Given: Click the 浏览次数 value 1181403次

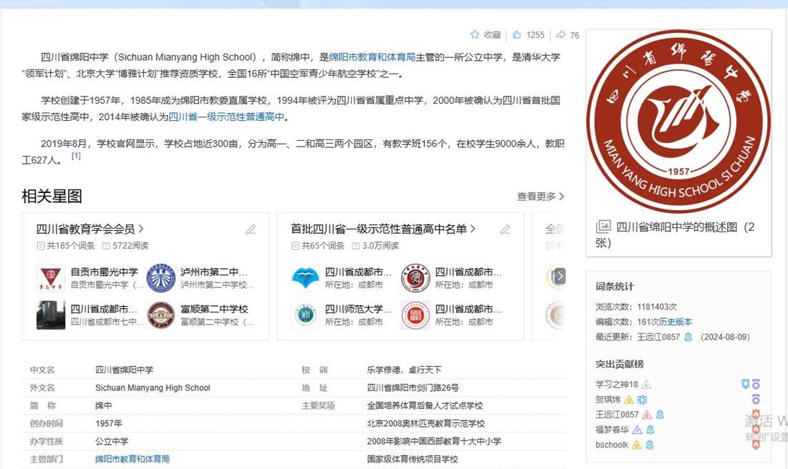Looking at the screenshot, I should click(x=657, y=307).
